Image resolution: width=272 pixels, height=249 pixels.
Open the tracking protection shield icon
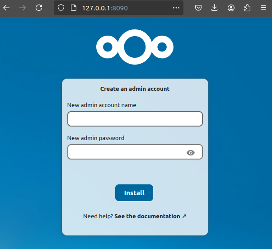click(61, 8)
